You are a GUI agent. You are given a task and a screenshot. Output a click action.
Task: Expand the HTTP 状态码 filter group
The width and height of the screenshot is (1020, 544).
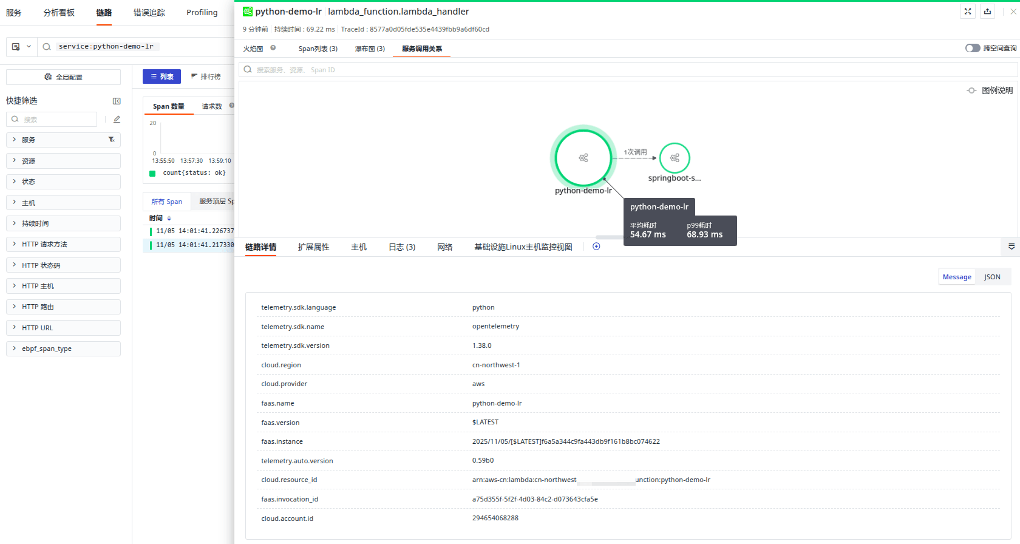(x=63, y=265)
